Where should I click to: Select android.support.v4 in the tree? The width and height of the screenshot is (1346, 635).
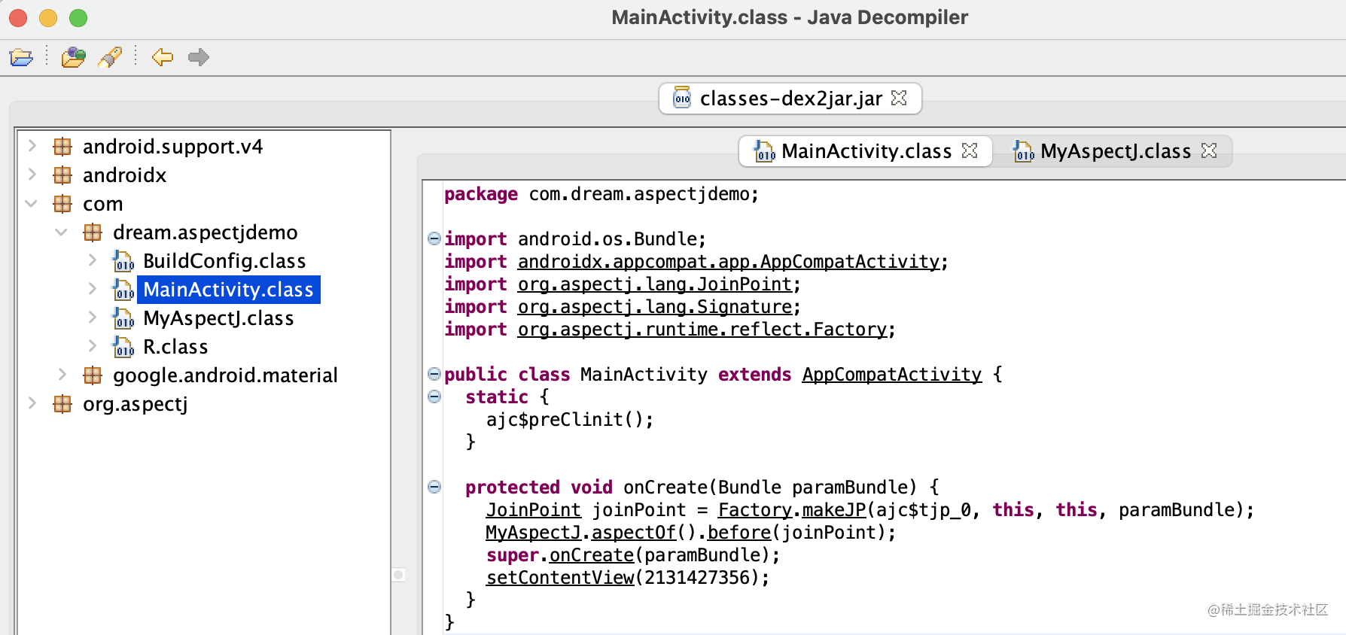coord(172,146)
